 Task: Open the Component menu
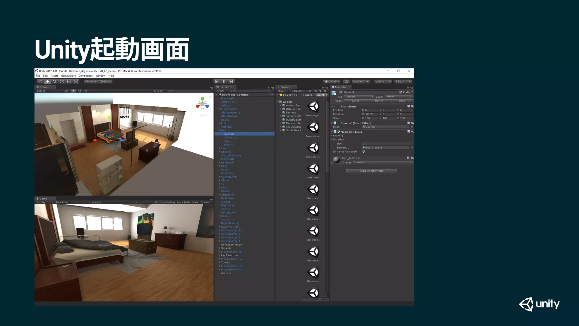click(x=86, y=76)
